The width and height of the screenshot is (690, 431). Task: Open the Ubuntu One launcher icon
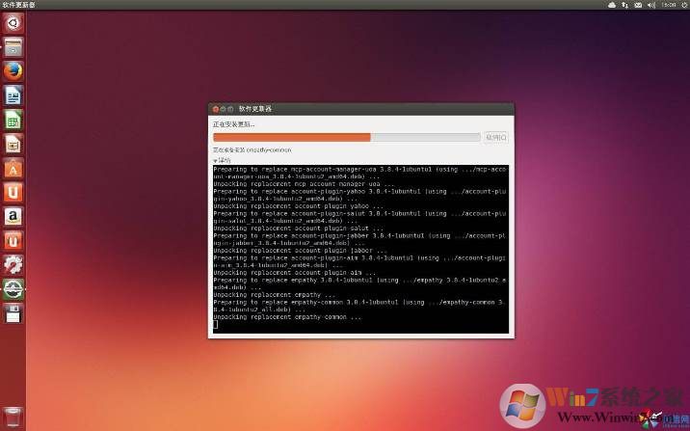[x=13, y=193]
